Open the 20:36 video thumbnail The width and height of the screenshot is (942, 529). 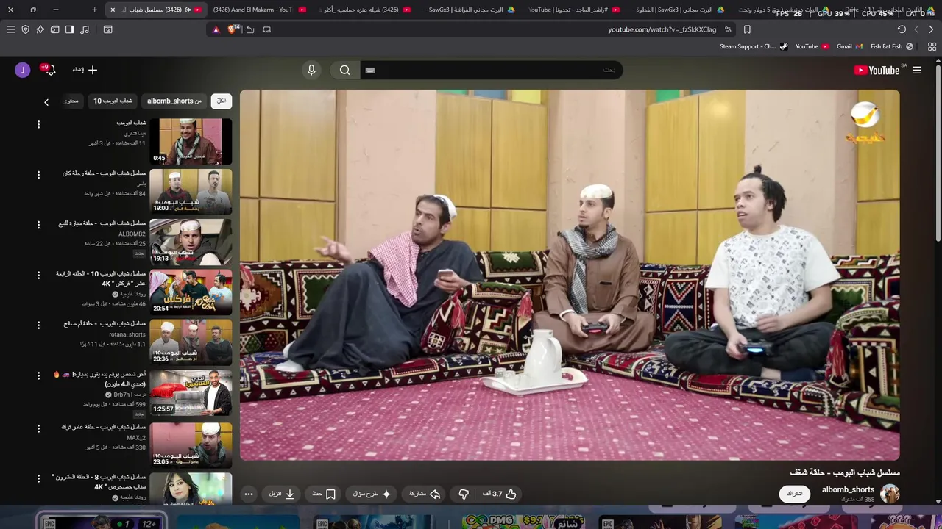click(x=191, y=342)
